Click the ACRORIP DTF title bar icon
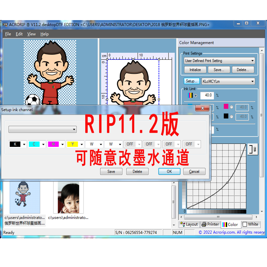The image size is (267, 267). (5, 24)
